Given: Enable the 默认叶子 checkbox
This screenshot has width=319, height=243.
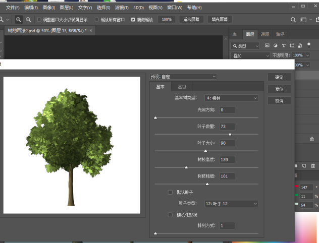Looking at the screenshot, I should [x=170, y=192].
